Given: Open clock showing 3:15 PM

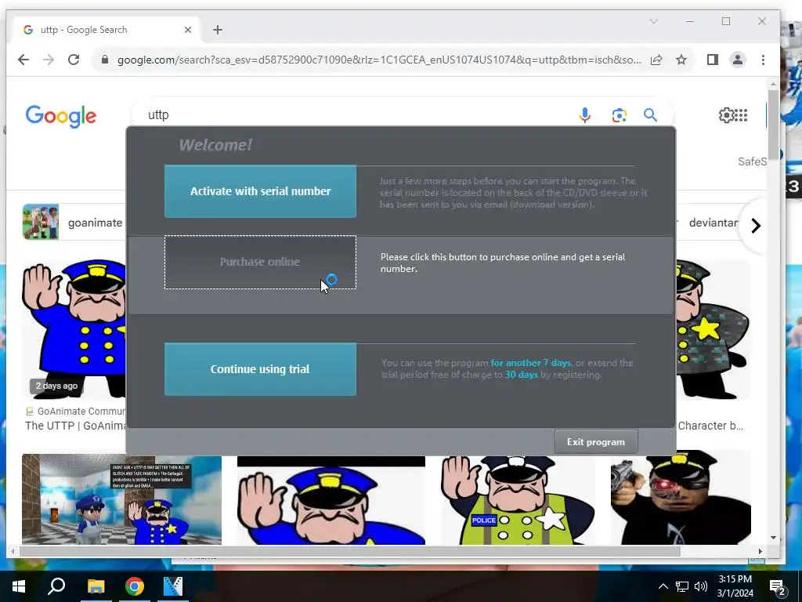Looking at the screenshot, I should click(735, 586).
